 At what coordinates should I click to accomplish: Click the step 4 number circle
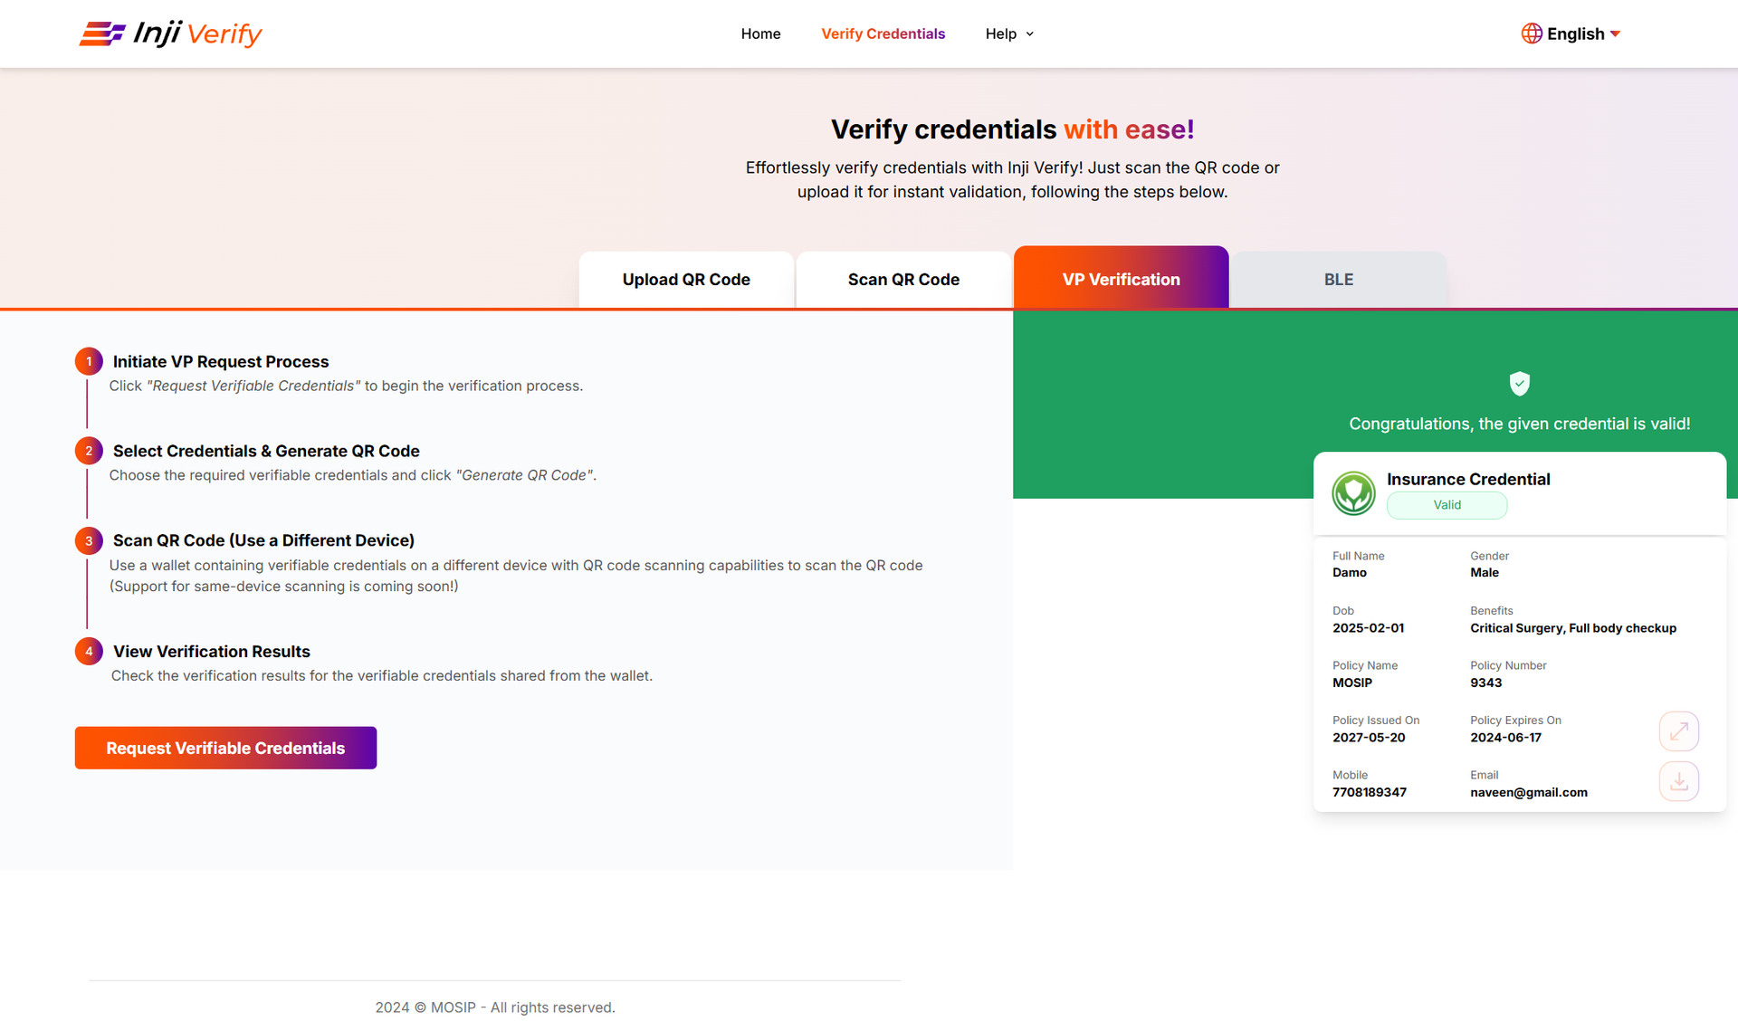(89, 651)
